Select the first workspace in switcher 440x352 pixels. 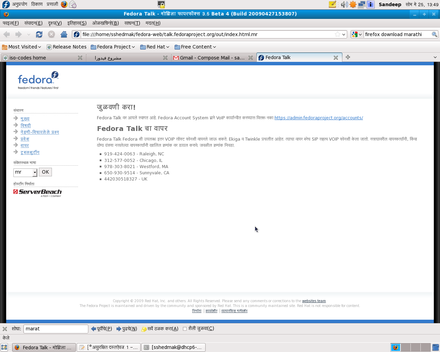(396, 347)
